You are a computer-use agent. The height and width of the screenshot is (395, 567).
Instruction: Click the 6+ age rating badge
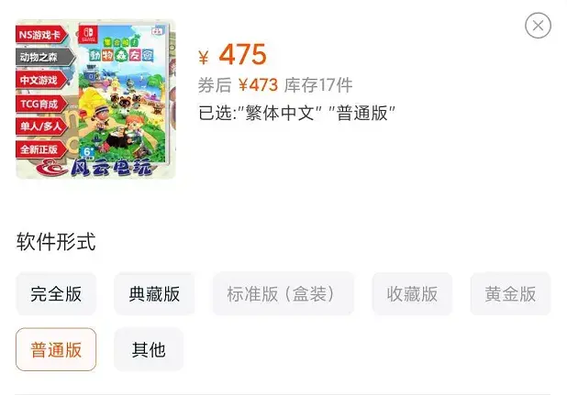(x=88, y=152)
